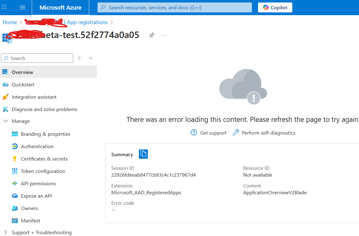
Task: Click Get support link
Action: 213,133
